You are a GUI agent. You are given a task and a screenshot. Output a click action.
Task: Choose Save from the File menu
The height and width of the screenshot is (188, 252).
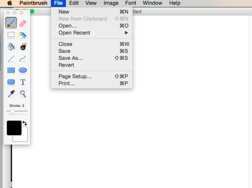pyautogui.click(x=92, y=51)
